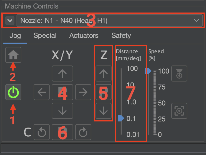
Task: Select the Safety tab
Action: (121, 36)
